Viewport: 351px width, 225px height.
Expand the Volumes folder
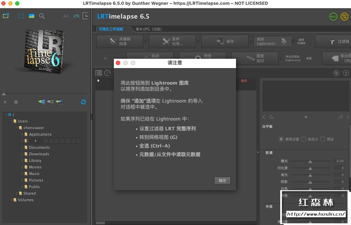tap(11, 200)
